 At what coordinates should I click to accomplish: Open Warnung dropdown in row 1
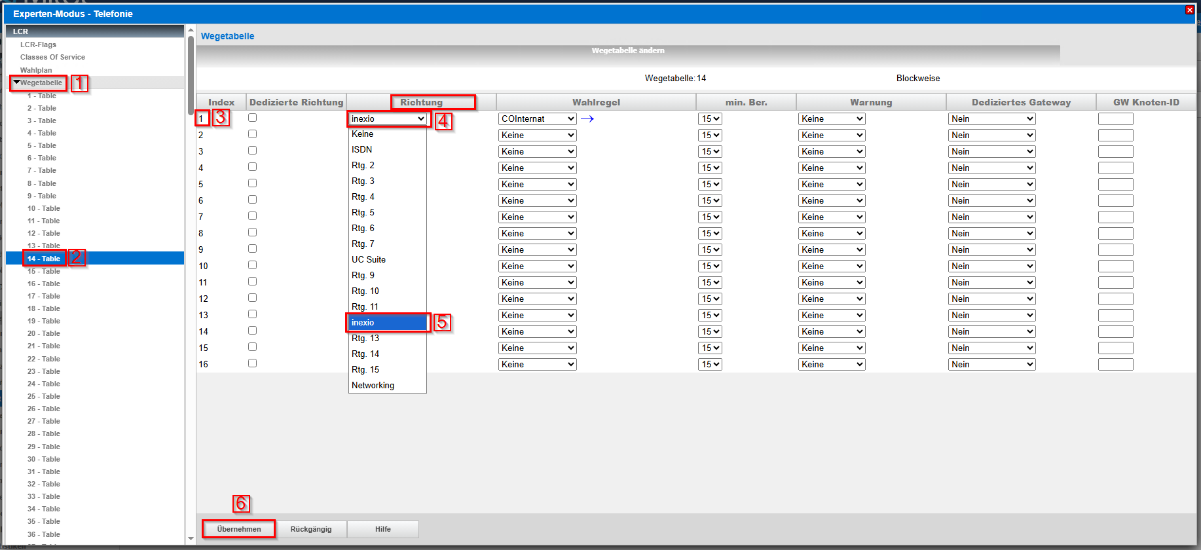(x=832, y=119)
